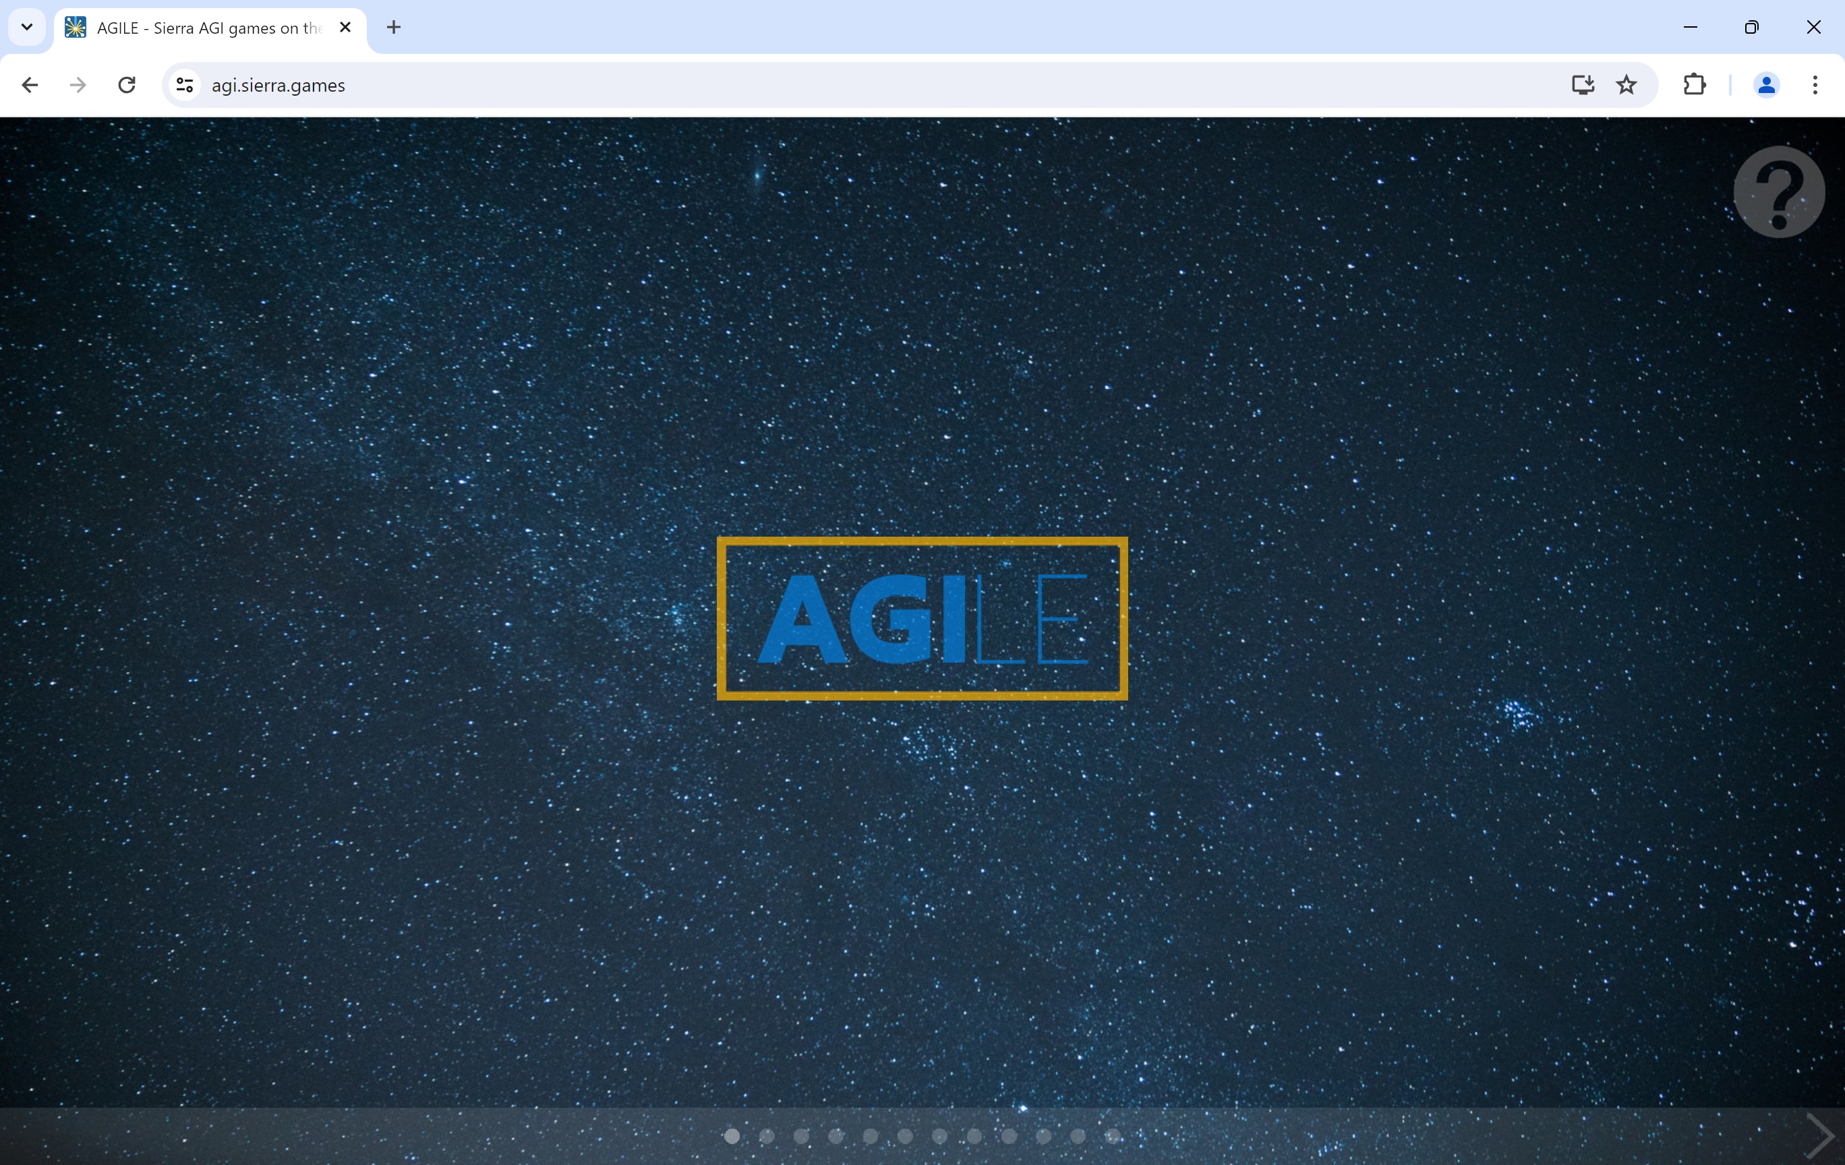Image resolution: width=1845 pixels, height=1165 pixels.
Task: Open Chrome's three-dot menu
Action: [x=1815, y=85]
